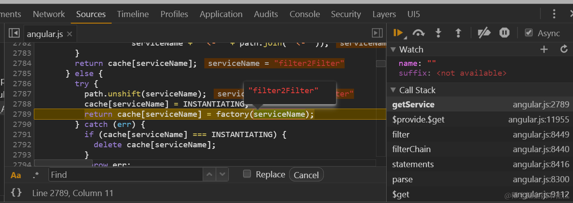The image size is (573, 203).
Task: Toggle case-sensitive search Aa
Action: tap(16, 175)
